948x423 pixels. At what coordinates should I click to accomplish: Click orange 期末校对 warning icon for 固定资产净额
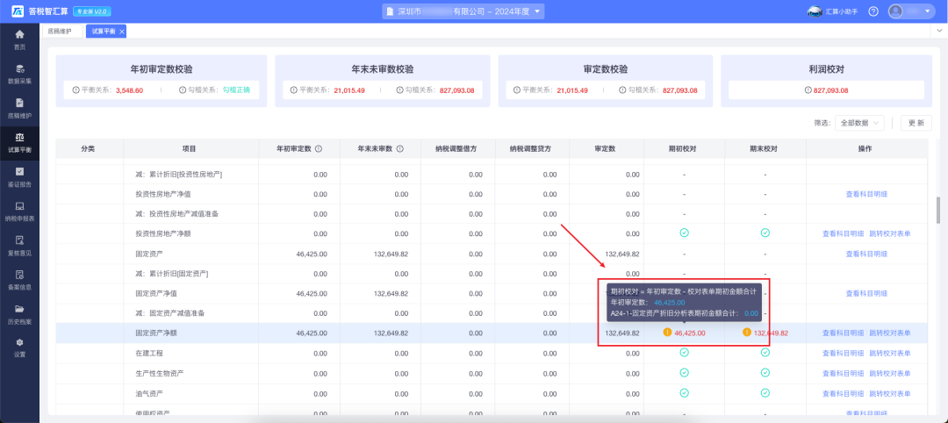point(747,333)
